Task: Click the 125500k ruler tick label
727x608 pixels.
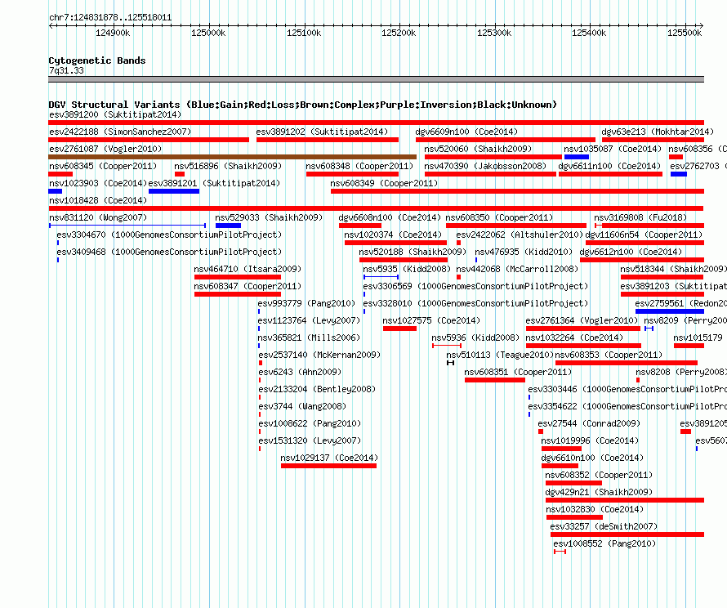Action: click(x=685, y=33)
